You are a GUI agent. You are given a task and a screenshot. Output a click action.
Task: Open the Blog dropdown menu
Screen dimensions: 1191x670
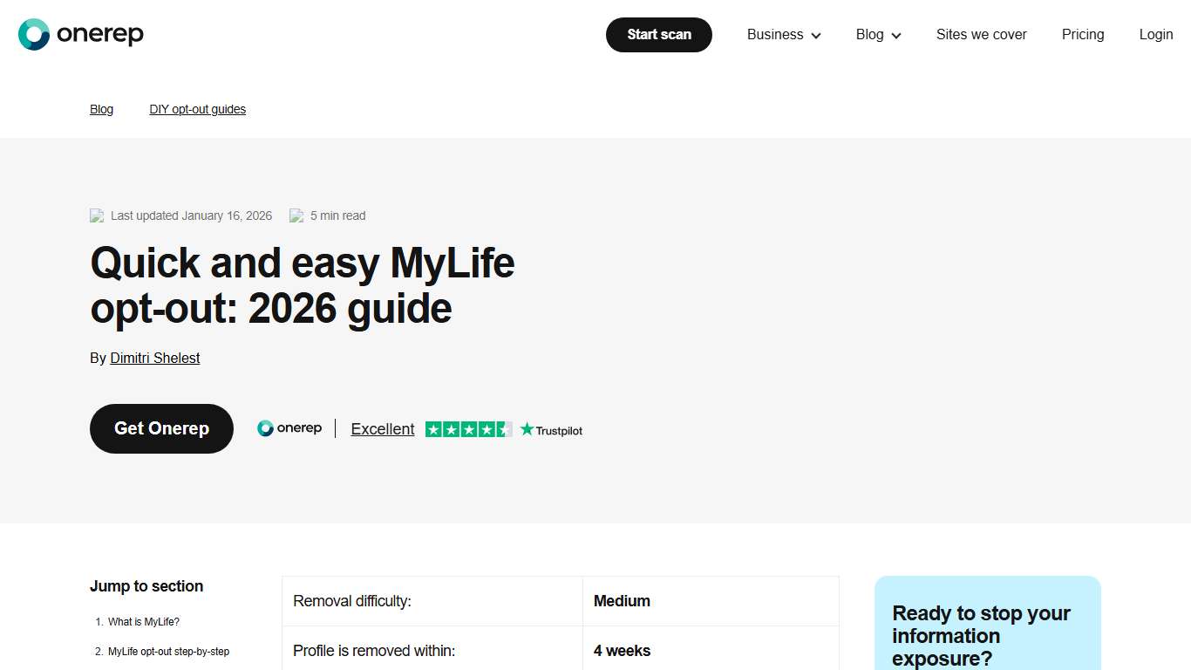877,35
